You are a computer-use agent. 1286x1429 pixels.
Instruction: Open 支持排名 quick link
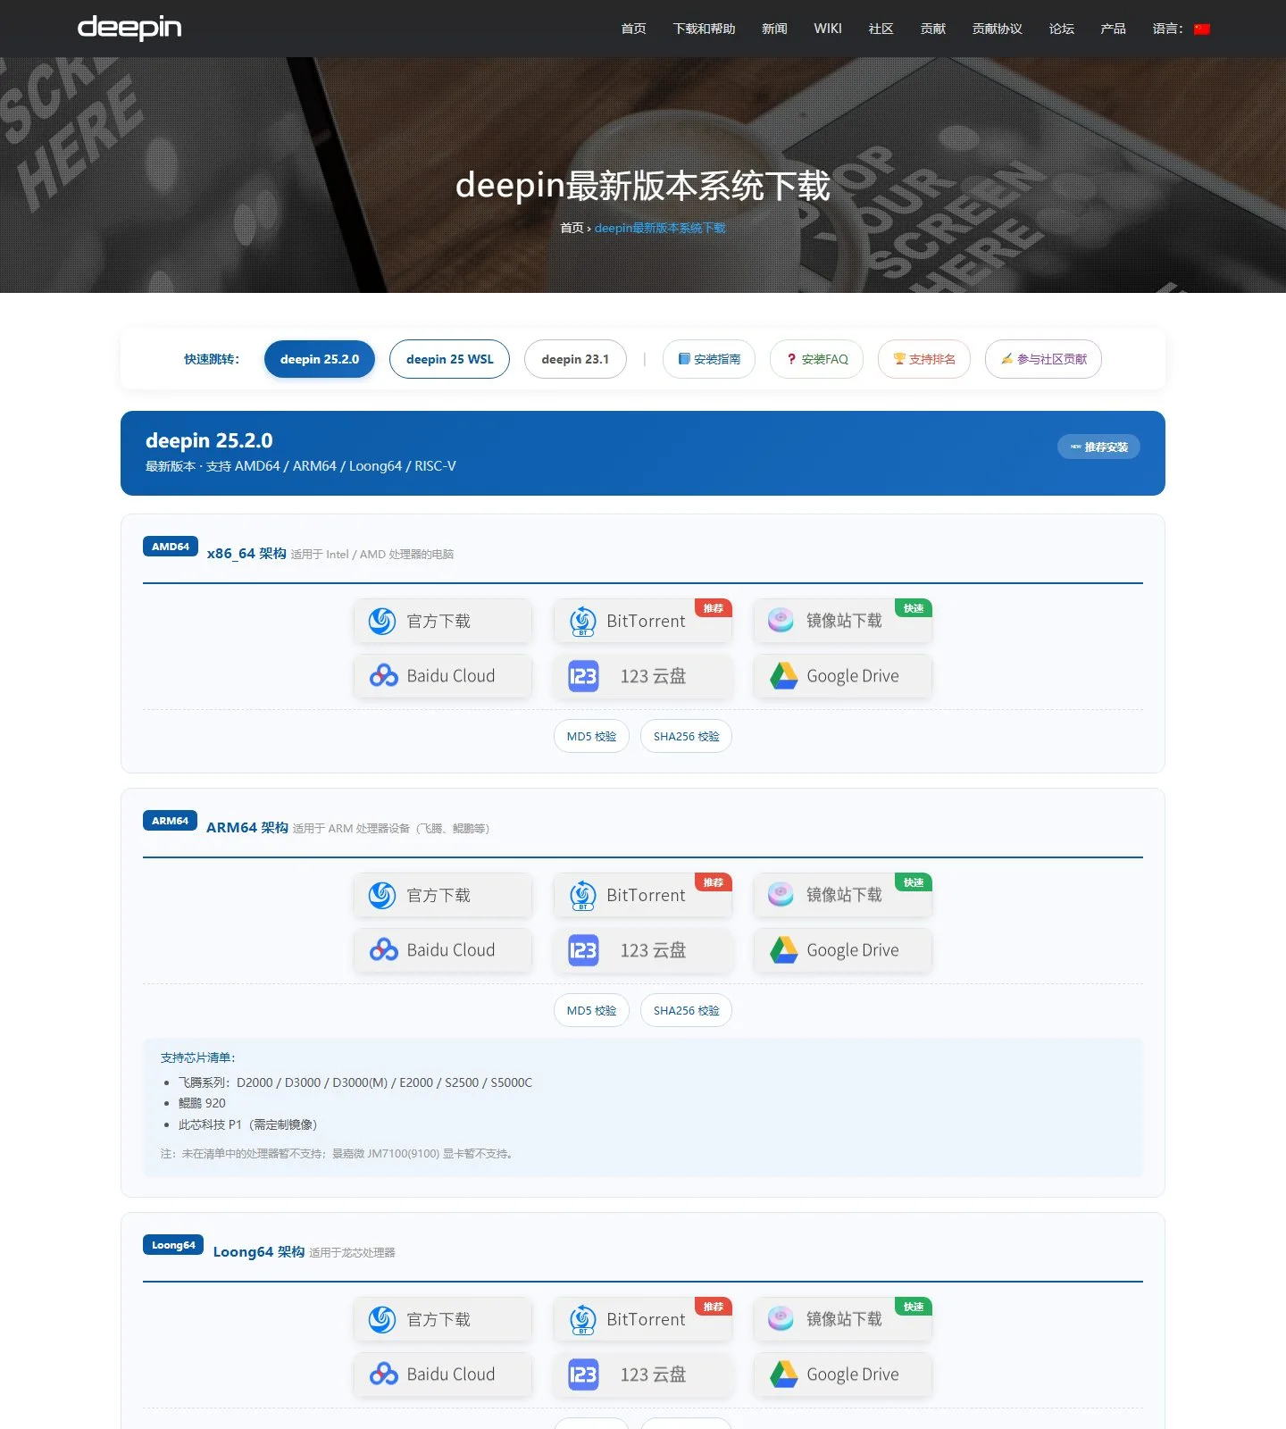pos(924,359)
